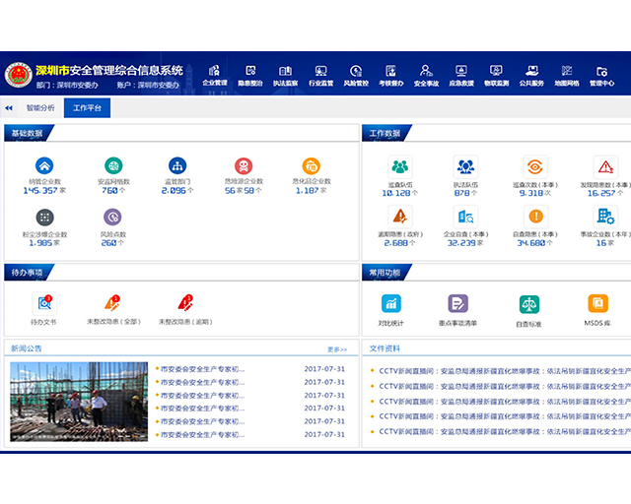631x504 pixels.
Task: Open the 监管部门 organization icon
Action: pyautogui.click(x=177, y=166)
